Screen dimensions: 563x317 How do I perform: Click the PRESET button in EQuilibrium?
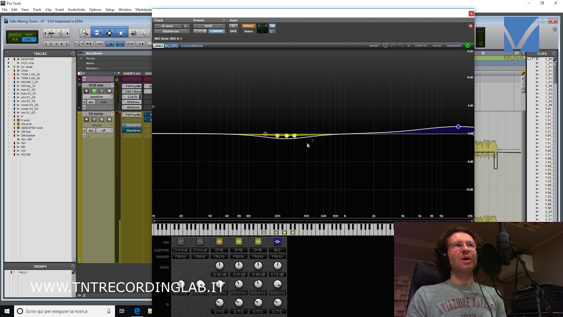click(374, 46)
